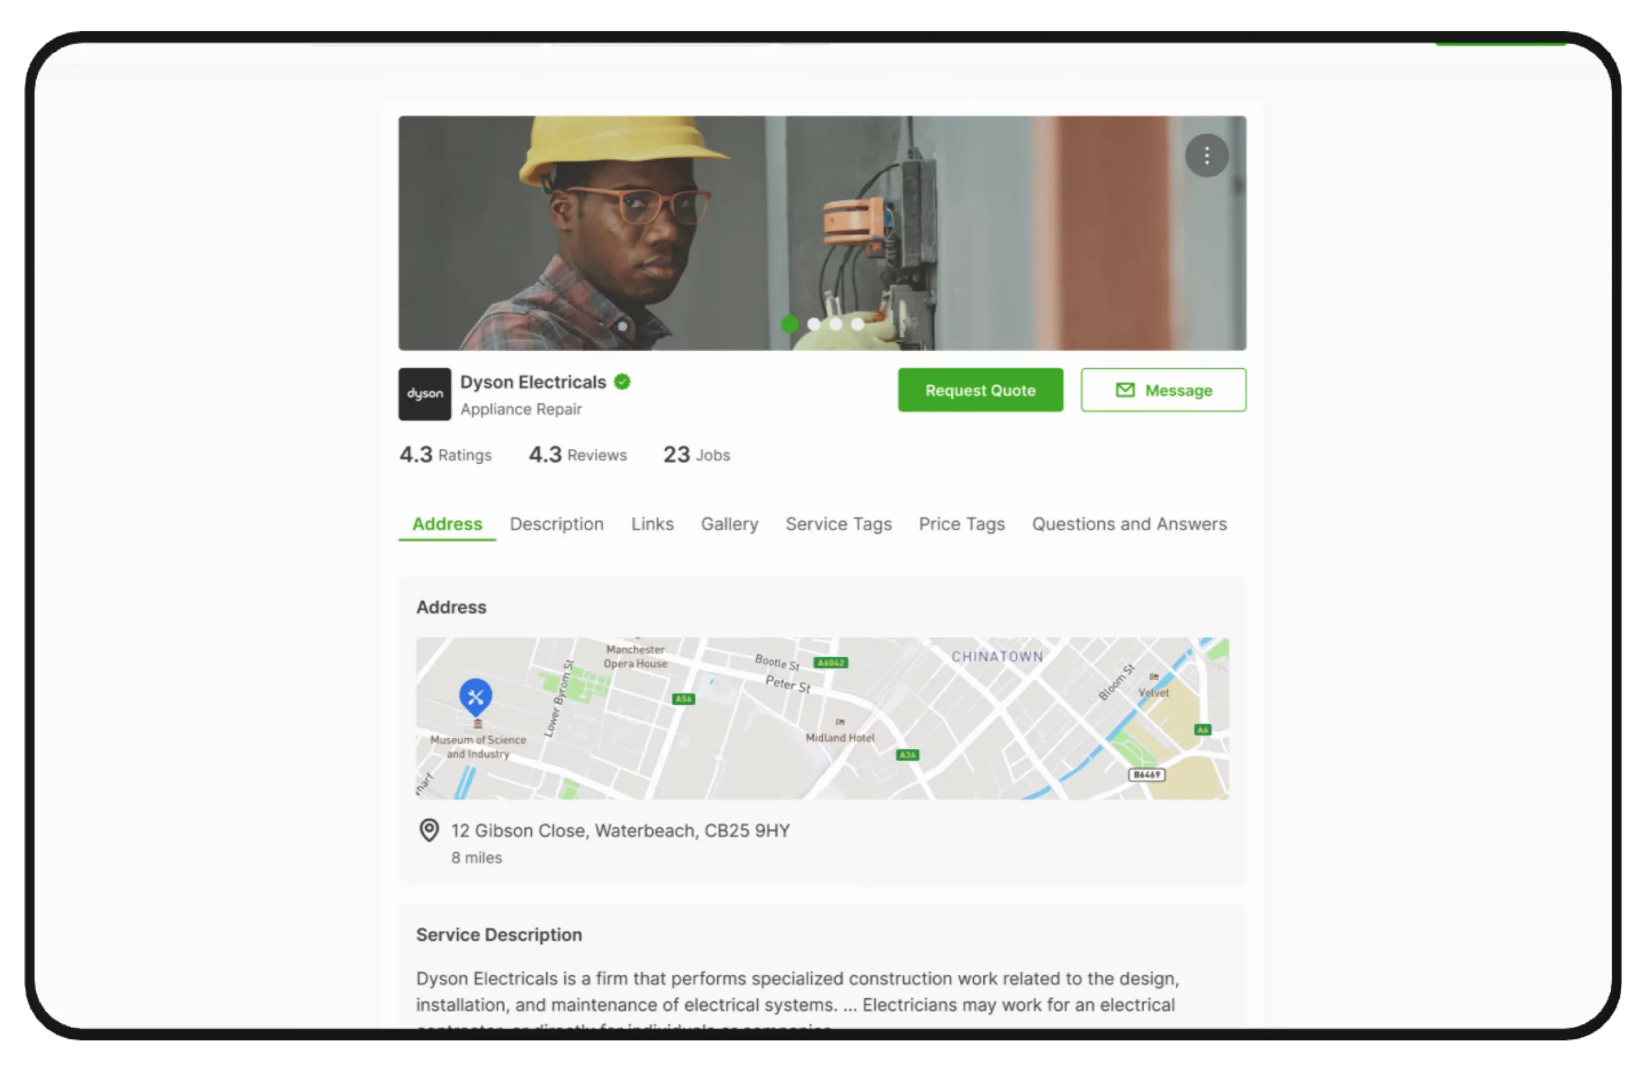Open the Price Tags tab
Viewport: 1641px width, 1065px height.
[961, 524]
